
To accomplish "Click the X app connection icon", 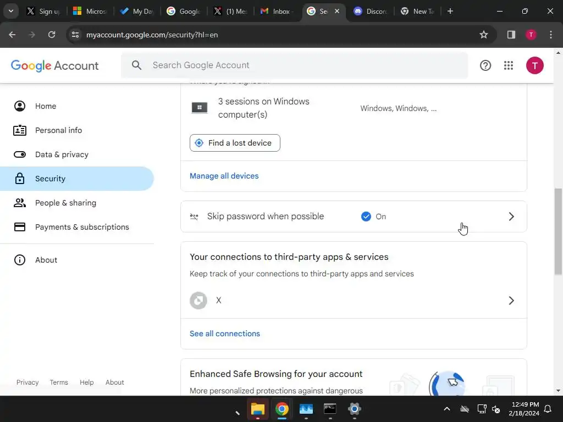I will (x=198, y=301).
